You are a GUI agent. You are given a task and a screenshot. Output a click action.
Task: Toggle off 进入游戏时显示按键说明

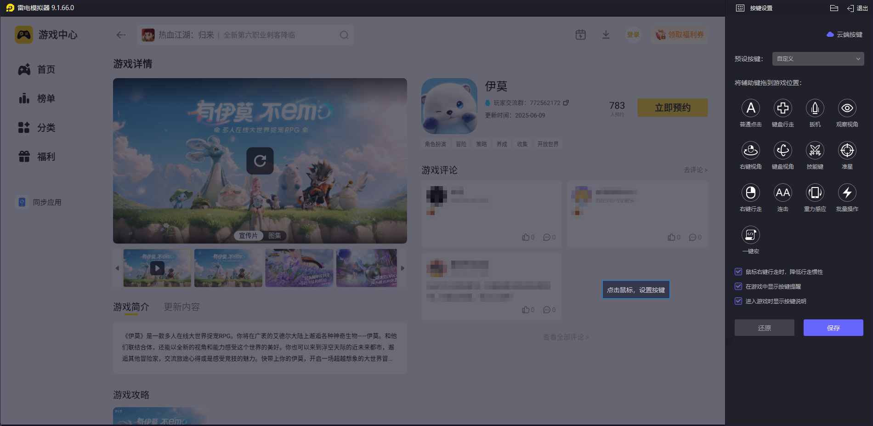[x=738, y=301]
